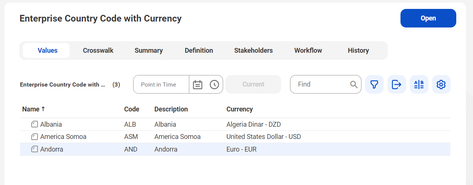Viewport: 473px width, 185px height.
Task: Click the Current button
Action: click(253, 84)
